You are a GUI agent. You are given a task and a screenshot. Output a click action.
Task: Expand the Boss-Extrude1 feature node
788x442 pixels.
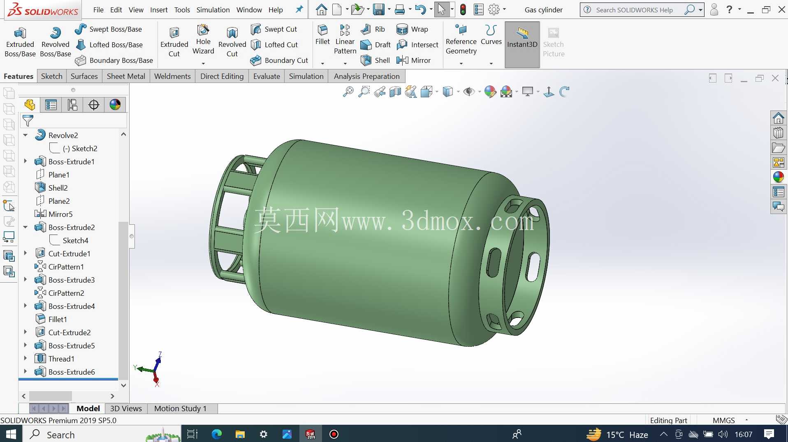point(25,161)
